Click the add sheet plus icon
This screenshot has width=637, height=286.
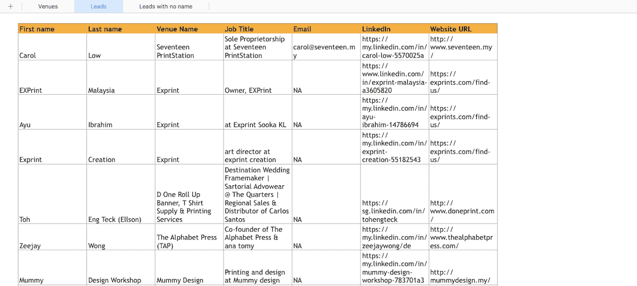tap(11, 6)
